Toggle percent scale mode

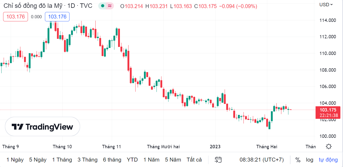click(298, 160)
